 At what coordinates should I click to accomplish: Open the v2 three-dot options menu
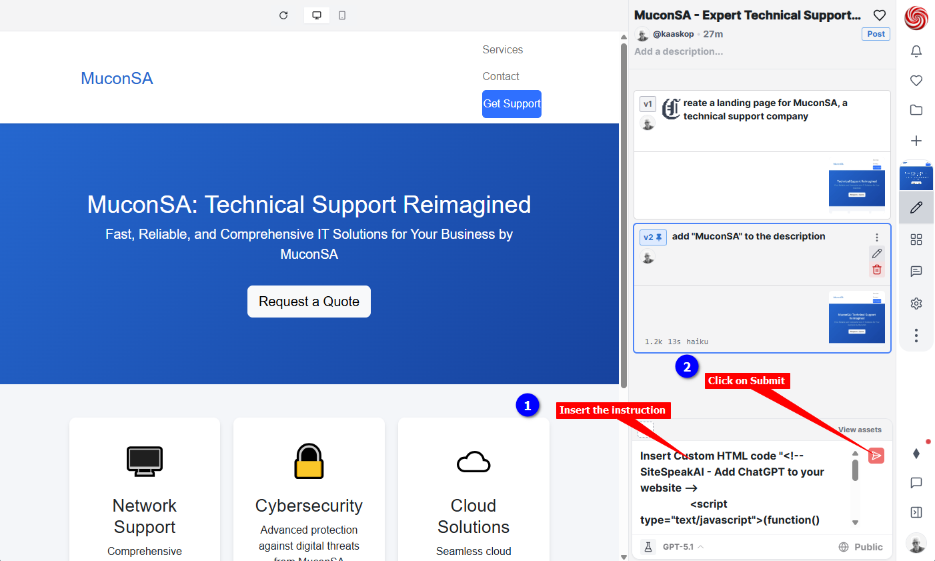[x=876, y=237]
